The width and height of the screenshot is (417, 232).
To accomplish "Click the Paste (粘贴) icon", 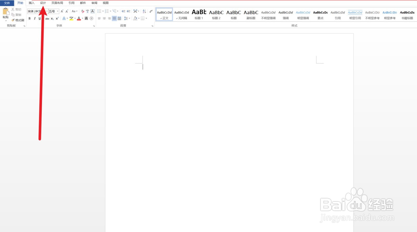I will [x=6, y=12].
